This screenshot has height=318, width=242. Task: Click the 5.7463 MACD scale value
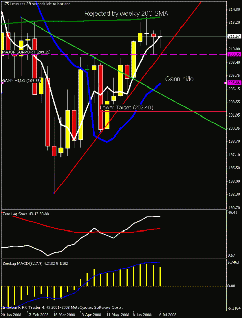234,262
